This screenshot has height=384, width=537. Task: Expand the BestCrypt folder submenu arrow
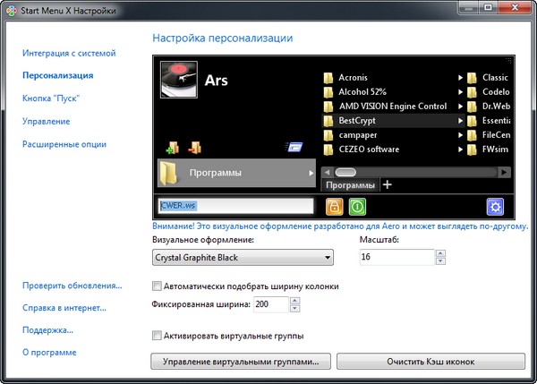coord(461,118)
